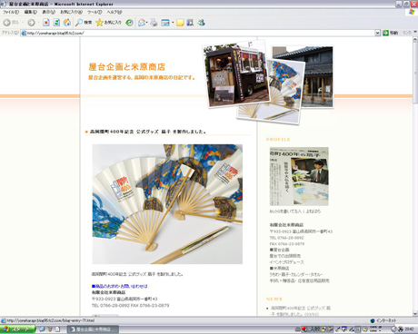Image resolution: width=418 pixels, height=334 pixels.
Task: Open the news item link under NEWS heading
Action: click(301, 311)
